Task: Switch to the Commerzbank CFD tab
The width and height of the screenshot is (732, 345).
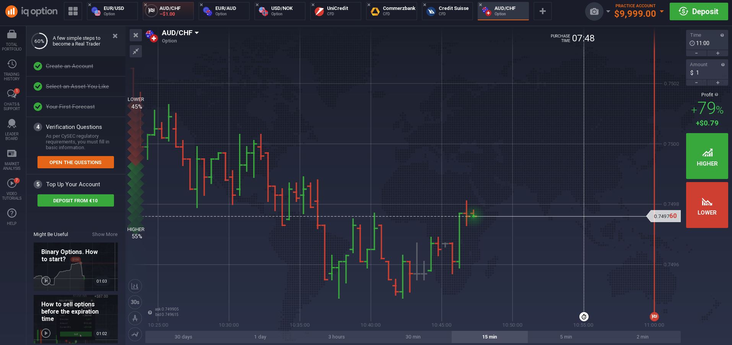Action: (x=392, y=11)
